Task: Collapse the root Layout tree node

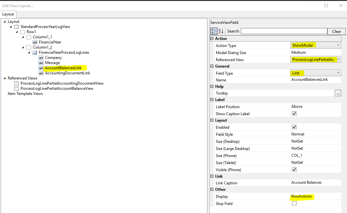Action: (5, 22)
